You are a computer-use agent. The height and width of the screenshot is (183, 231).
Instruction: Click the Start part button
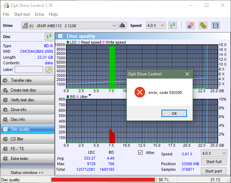click(214, 171)
